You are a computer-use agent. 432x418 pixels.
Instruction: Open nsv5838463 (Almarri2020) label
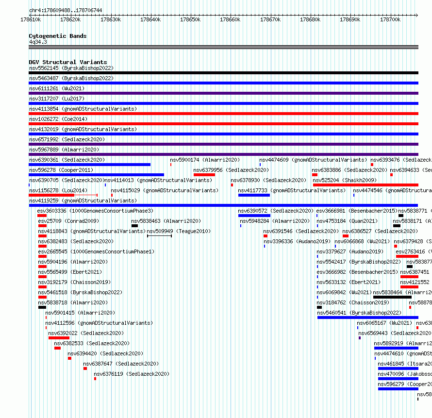[x=166, y=221]
